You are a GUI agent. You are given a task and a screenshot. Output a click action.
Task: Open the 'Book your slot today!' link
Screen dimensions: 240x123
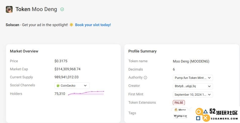[93, 25]
